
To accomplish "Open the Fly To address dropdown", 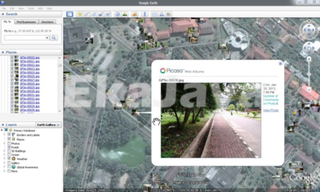I will pyautogui.click(x=47, y=38).
